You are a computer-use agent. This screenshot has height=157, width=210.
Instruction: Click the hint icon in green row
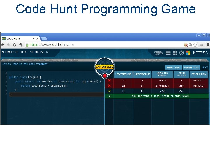[109, 96]
